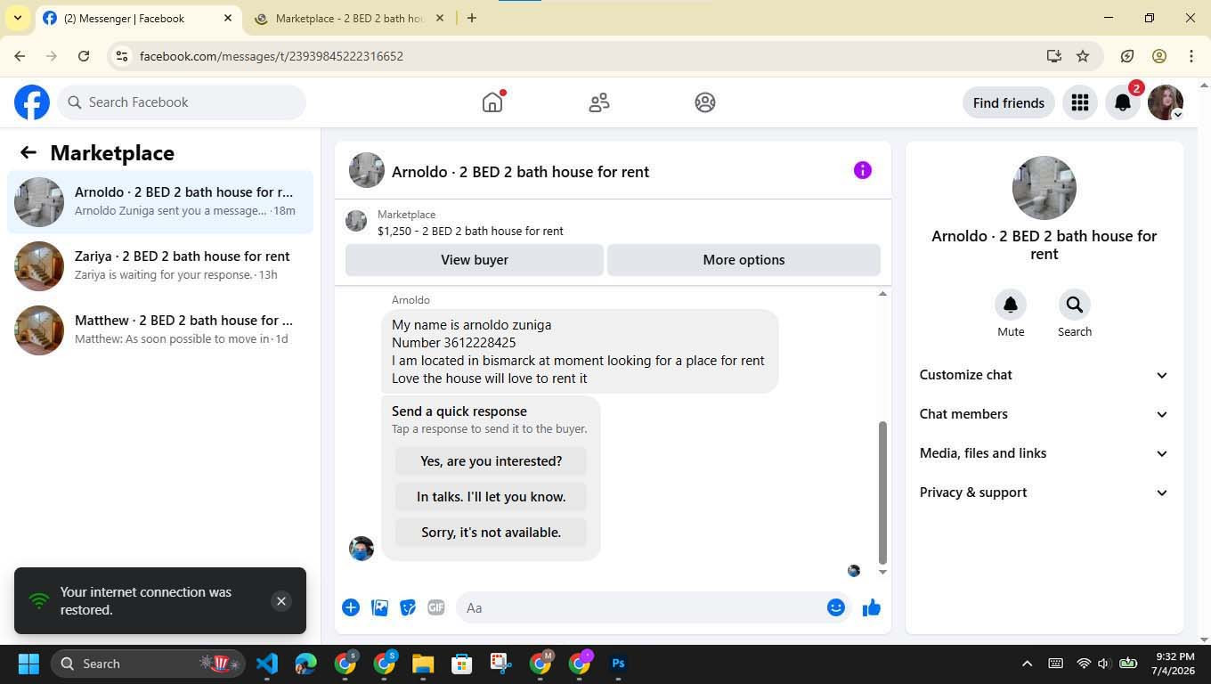Open more actions plus icon
Viewport: 1211px width, 684px height.
pos(351,607)
